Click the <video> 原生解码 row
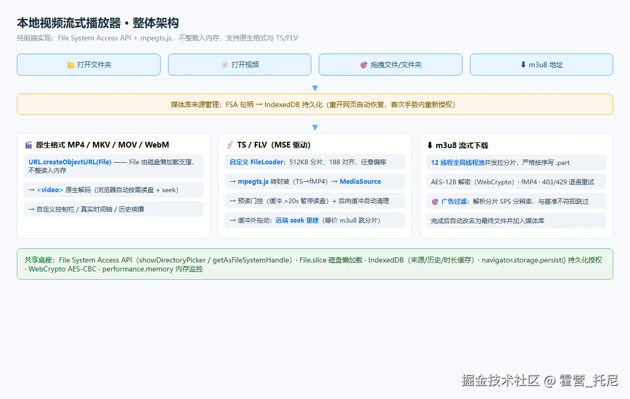The image size is (630, 399). (113, 190)
